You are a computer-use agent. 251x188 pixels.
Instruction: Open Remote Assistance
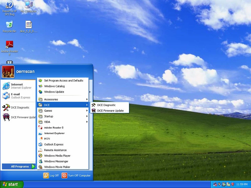[63, 150]
